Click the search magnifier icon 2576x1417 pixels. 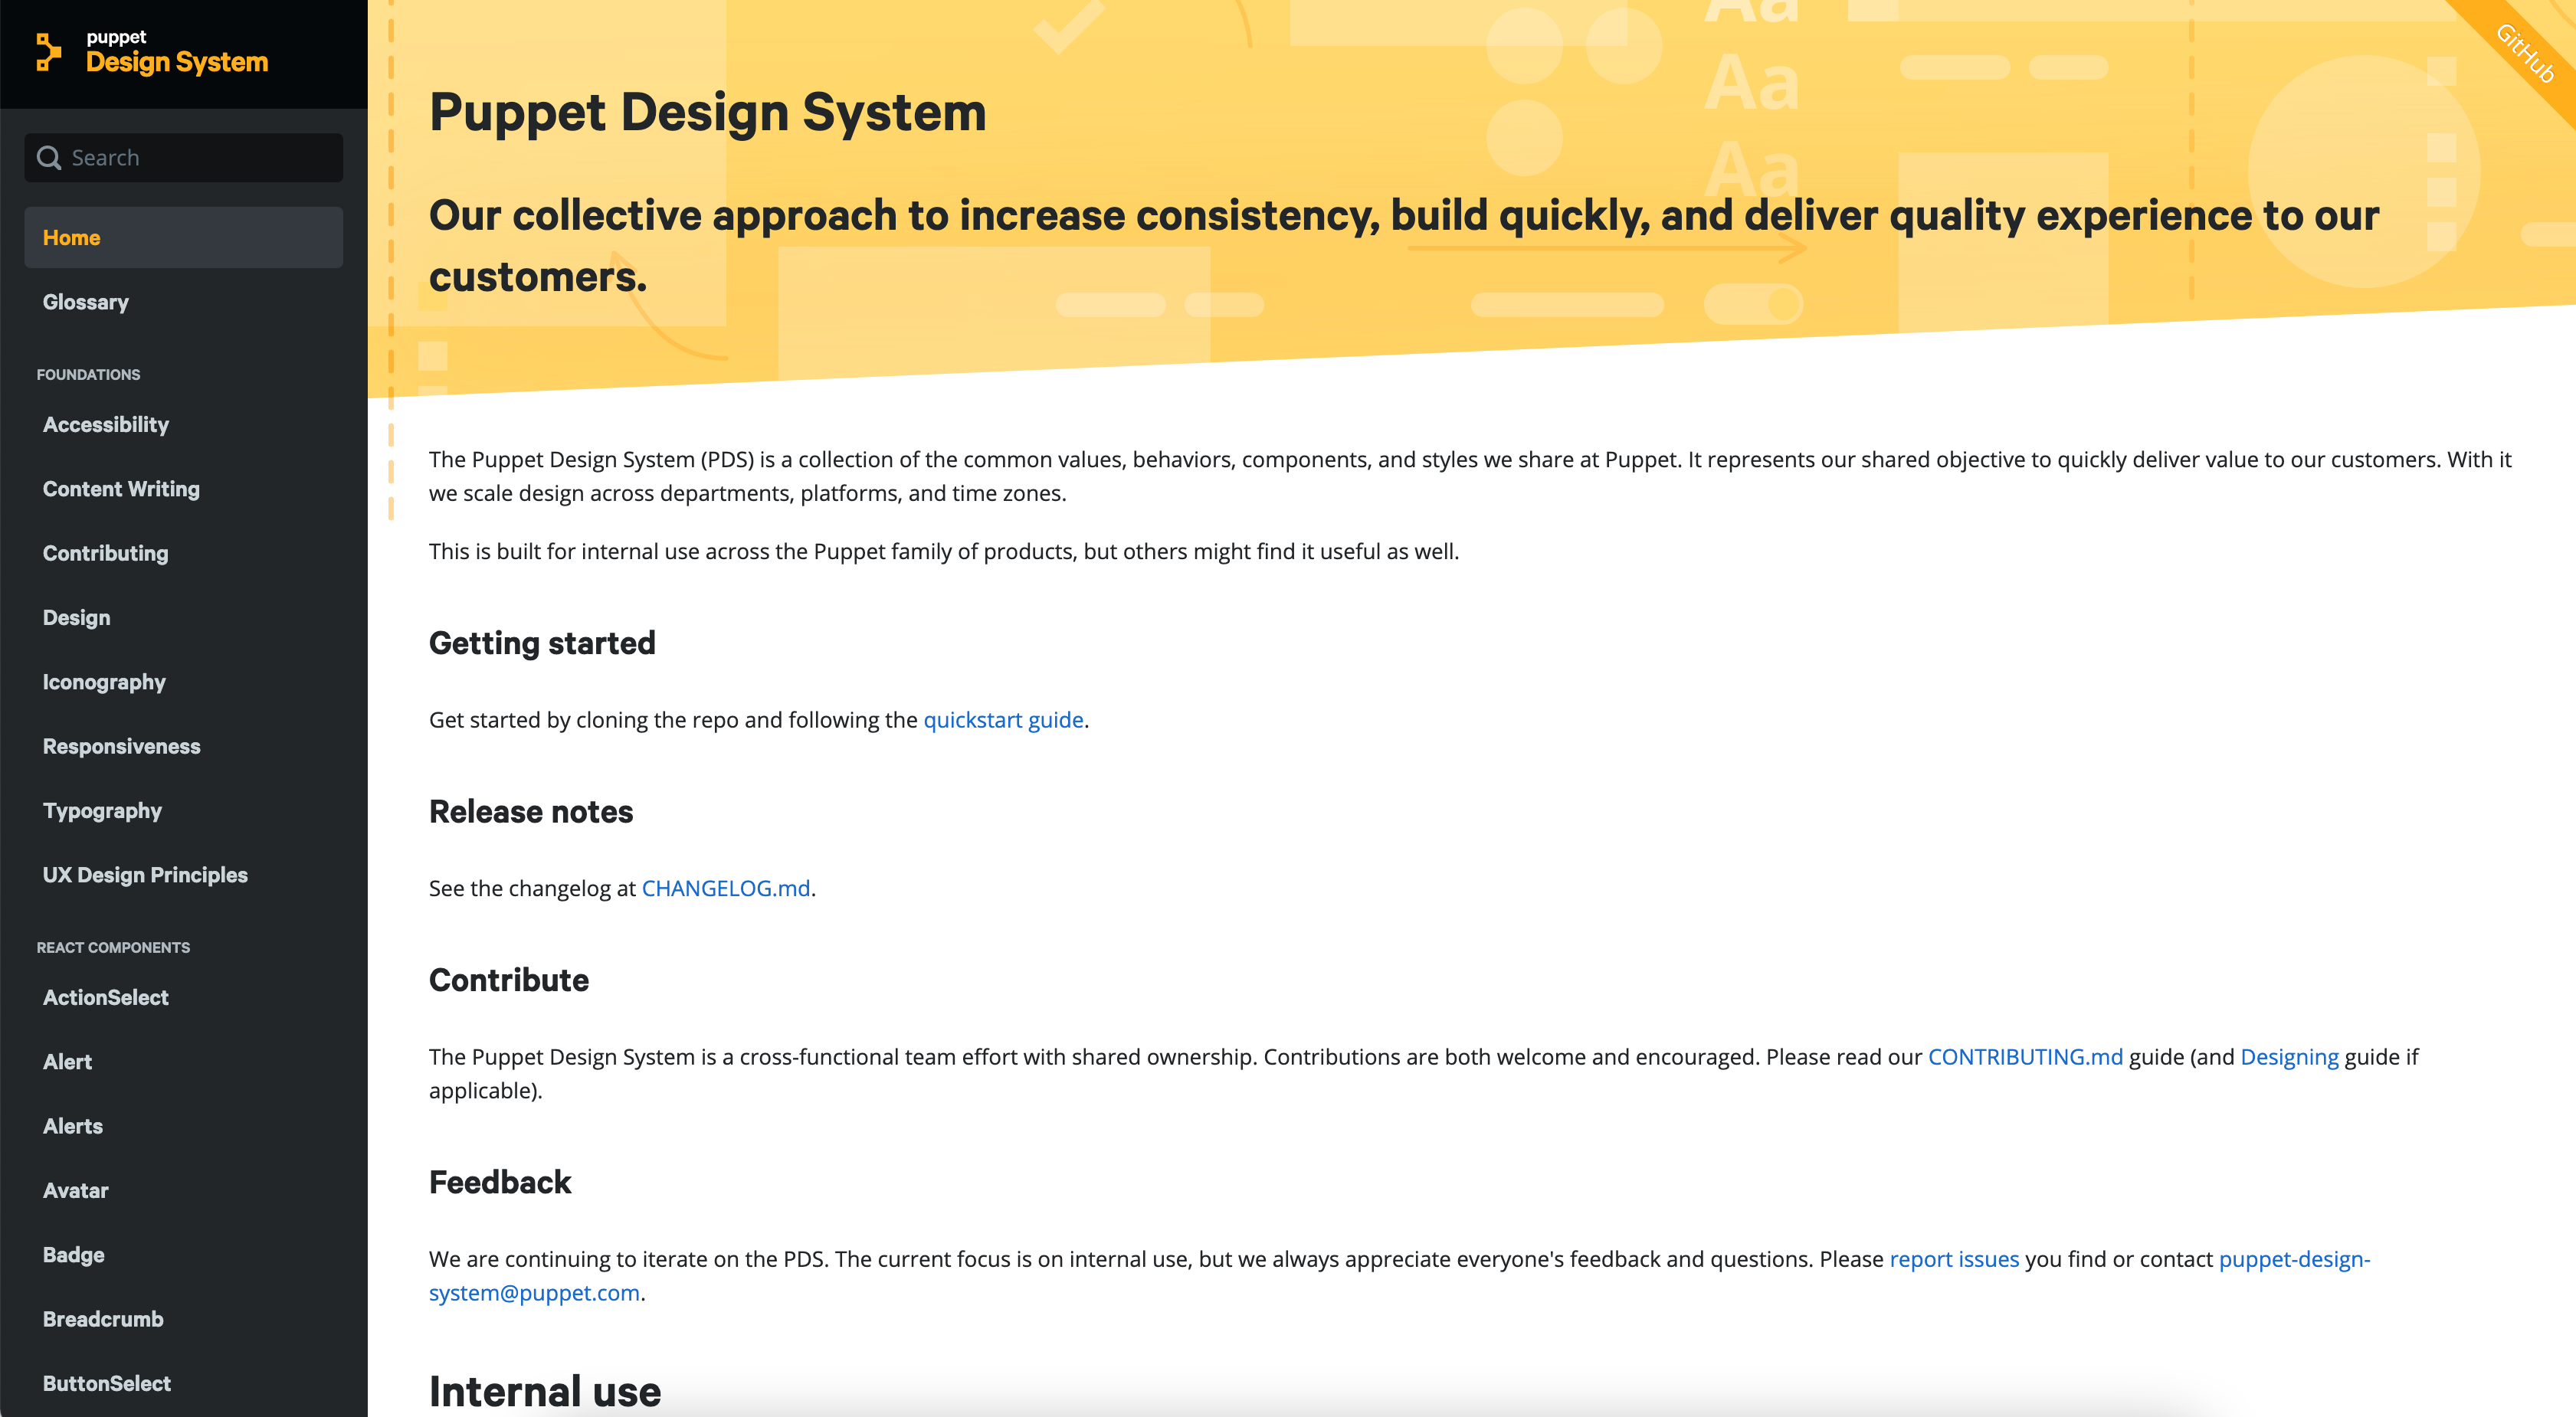[x=48, y=158]
